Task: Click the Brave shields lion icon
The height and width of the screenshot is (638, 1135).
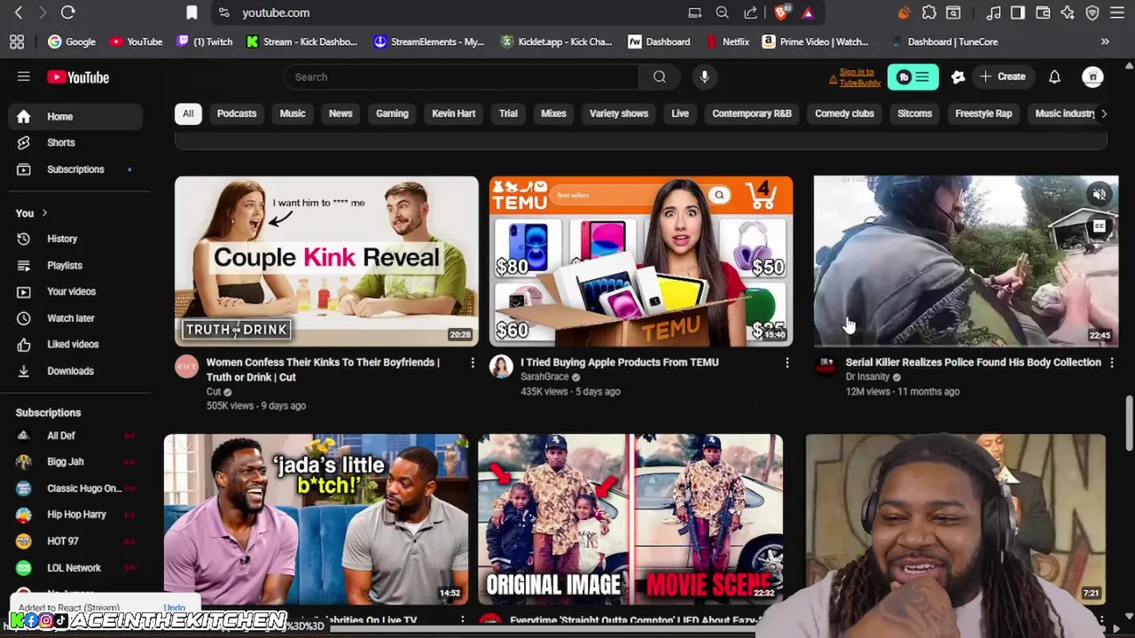Action: point(781,12)
